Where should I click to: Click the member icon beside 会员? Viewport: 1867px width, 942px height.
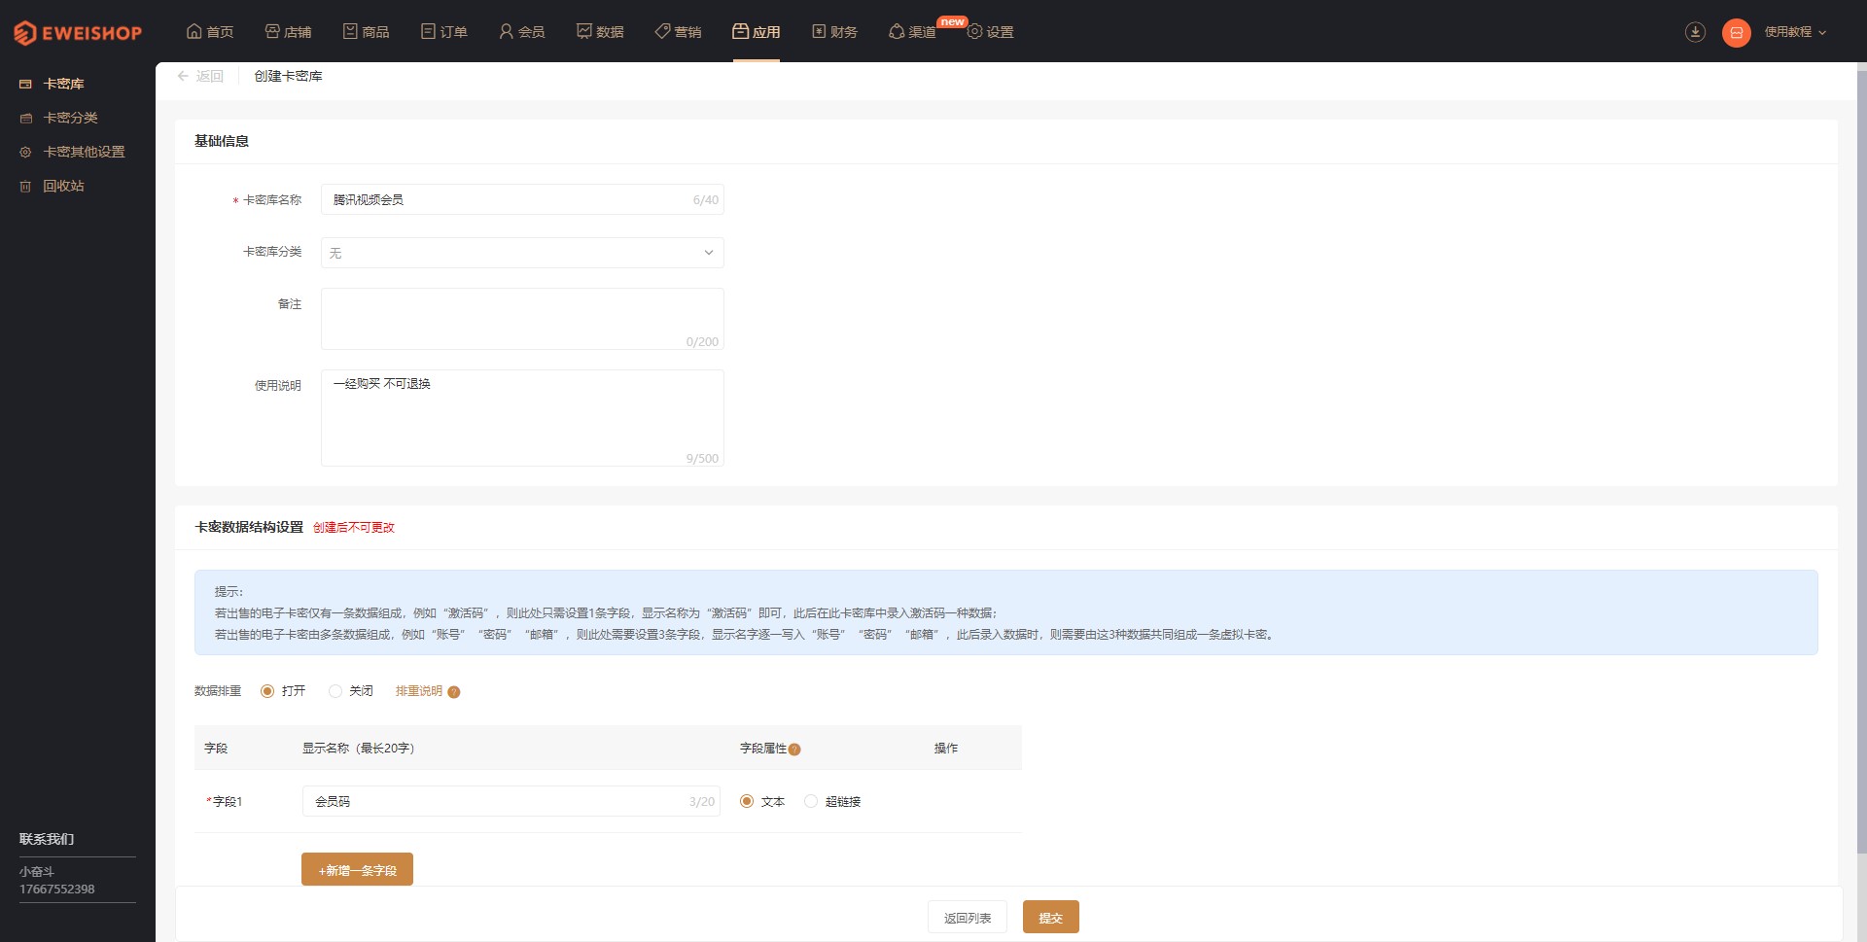point(506,31)
